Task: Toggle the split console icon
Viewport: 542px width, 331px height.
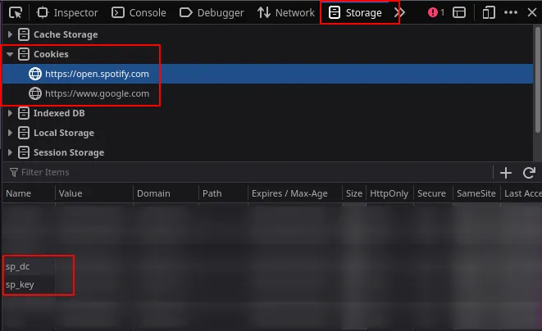Action: pyautogui.click(x=459, y=13)
